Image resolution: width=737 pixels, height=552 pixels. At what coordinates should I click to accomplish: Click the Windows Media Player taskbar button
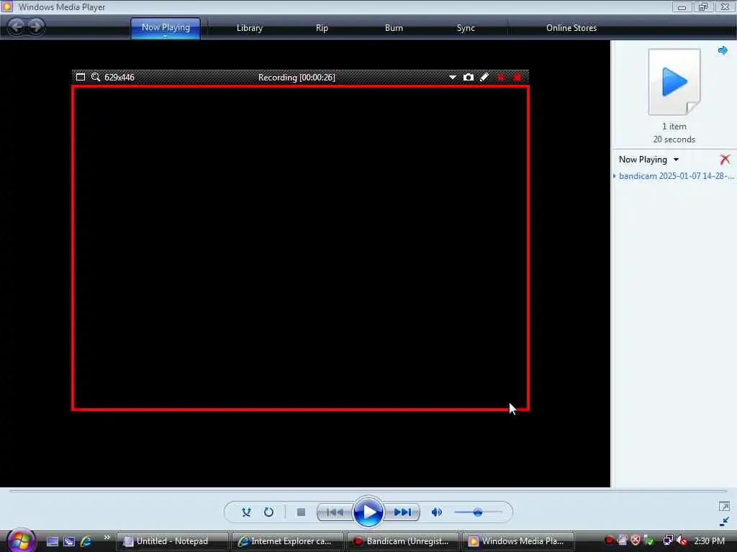(x=518, y=541)
